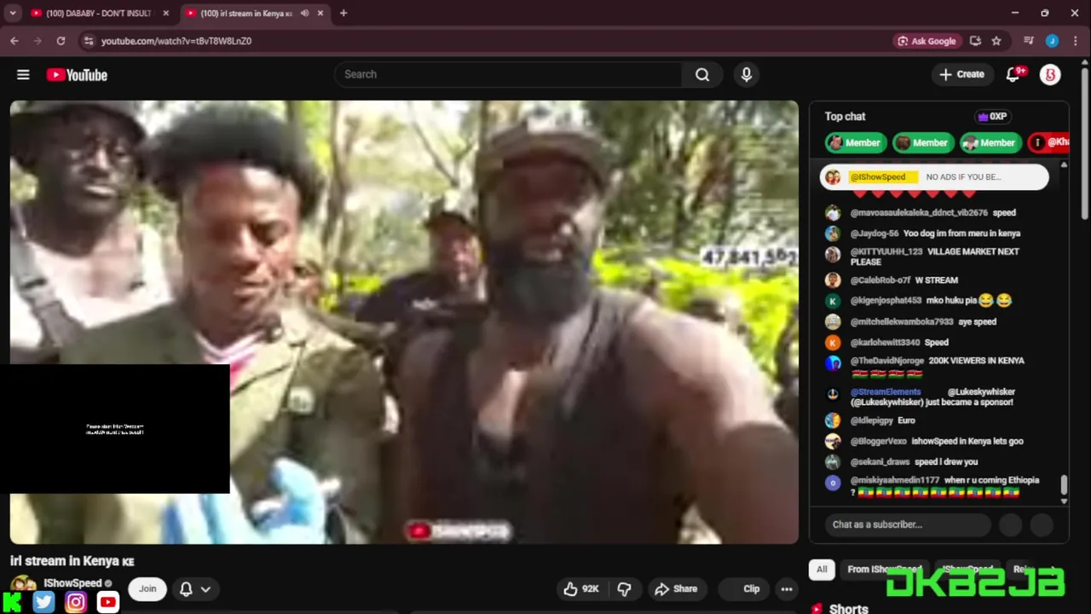The height and width of the screenshot is (614, 1091).
Task: Click username @BloggerVexo in chat
Action: click(x=879, y=441)
